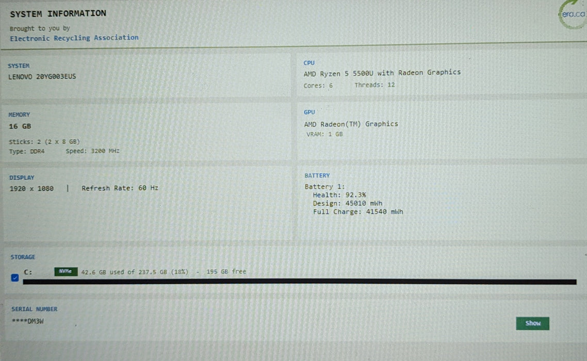Click the SERIAL NUMBER section heading
Image resolution: width=587 pixels, height=361 pixels.
click(35, 309)
